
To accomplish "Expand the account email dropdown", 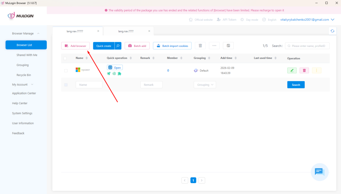I will (332, 20).
